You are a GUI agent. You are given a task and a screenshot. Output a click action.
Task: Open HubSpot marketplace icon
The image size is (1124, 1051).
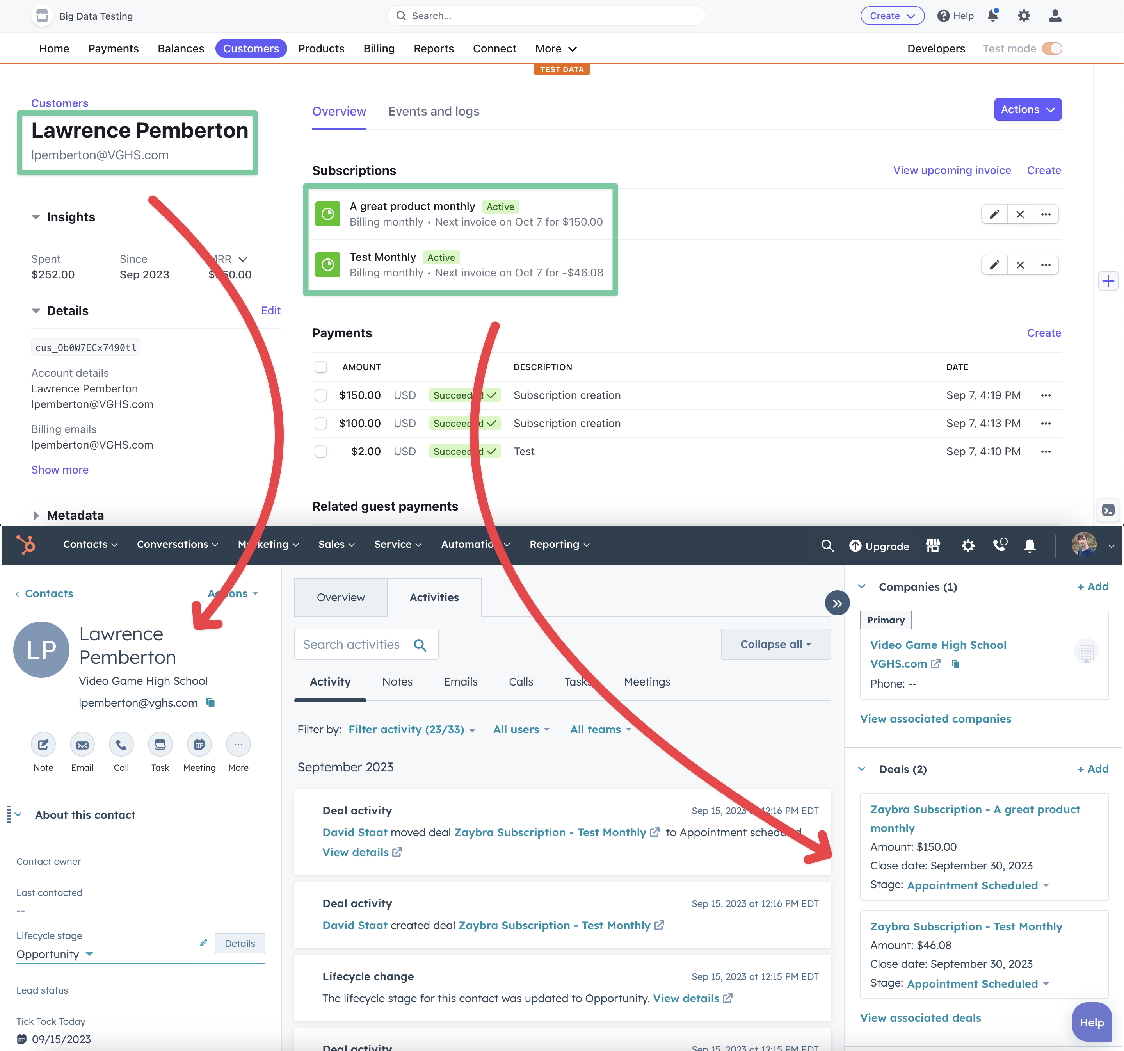933,545
